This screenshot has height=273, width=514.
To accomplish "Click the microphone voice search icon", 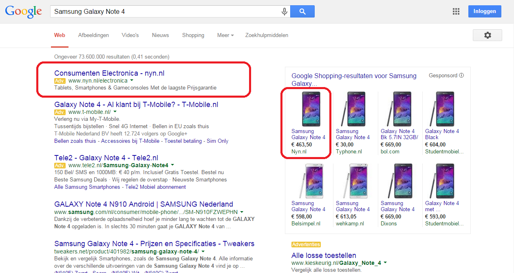I will point(285,12).
